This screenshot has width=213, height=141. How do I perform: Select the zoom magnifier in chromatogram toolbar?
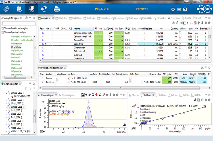[83, 95]
